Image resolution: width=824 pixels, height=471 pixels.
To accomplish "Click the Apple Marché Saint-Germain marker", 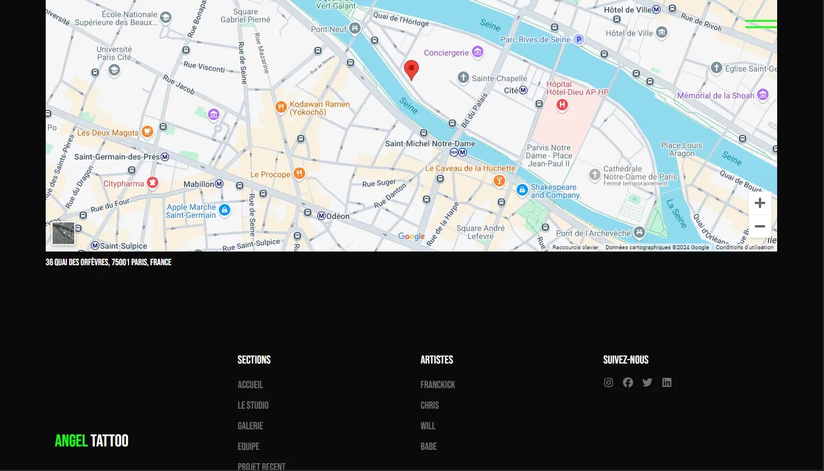I will click(225, 210).
